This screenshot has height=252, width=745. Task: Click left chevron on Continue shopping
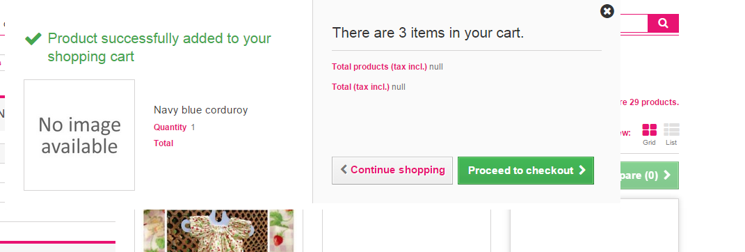click(344, 169)
